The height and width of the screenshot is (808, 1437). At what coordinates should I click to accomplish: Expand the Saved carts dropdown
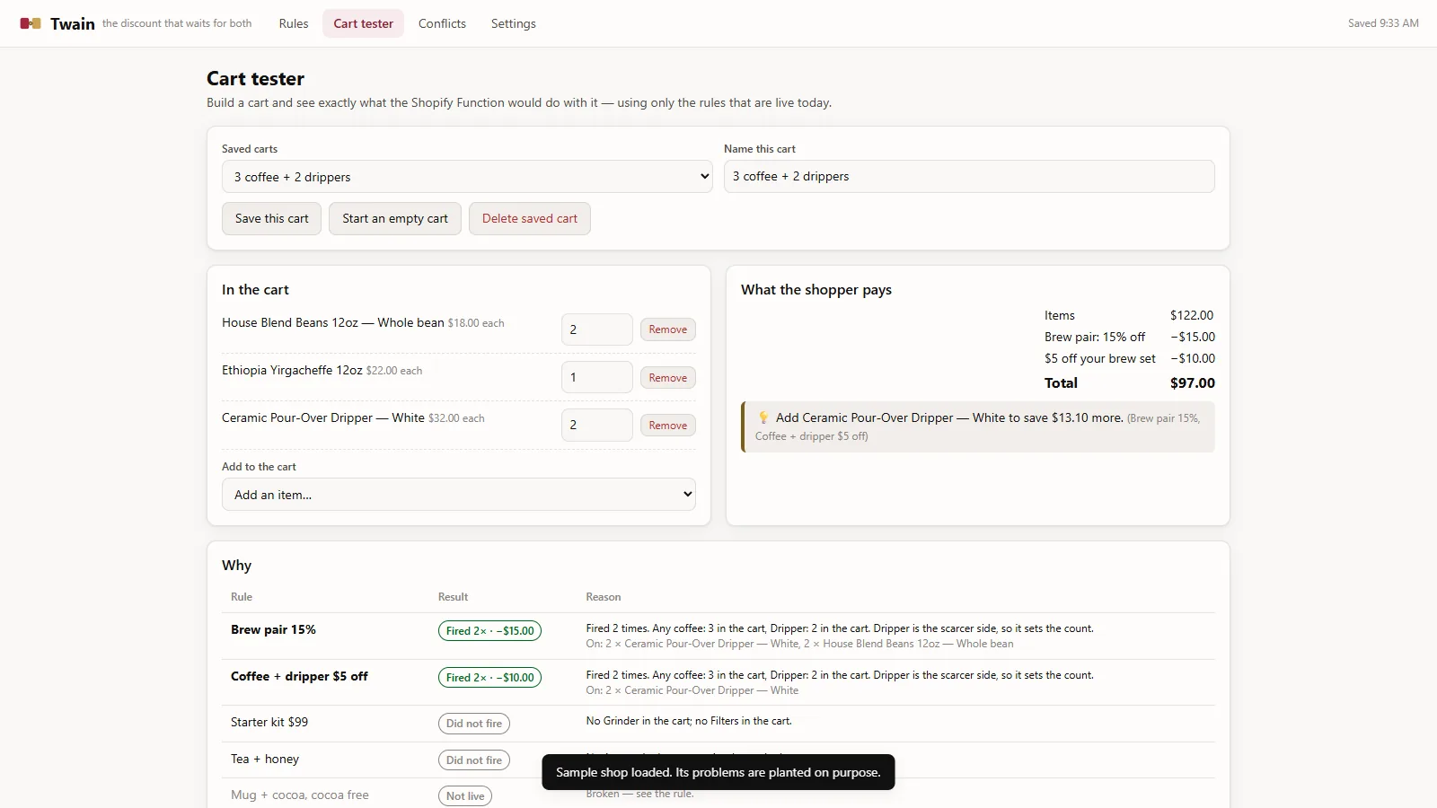(x=467, y=177)
